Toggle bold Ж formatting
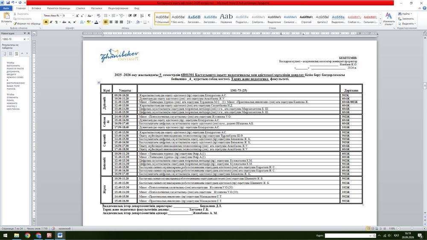427x240 pixels. (x=46, y=22)
